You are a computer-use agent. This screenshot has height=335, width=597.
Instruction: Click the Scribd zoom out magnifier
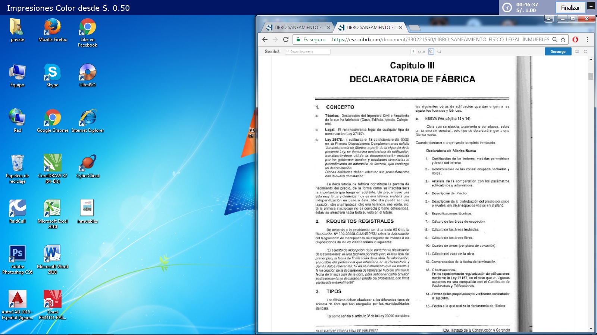click(439, 51)
